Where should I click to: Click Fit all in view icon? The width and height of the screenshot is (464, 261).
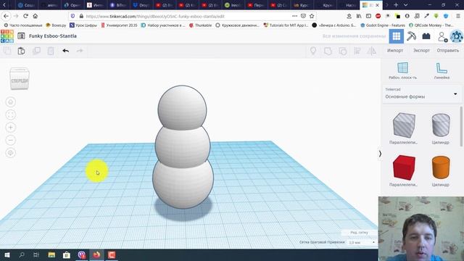pyautogui.click(x=11, y=115)
